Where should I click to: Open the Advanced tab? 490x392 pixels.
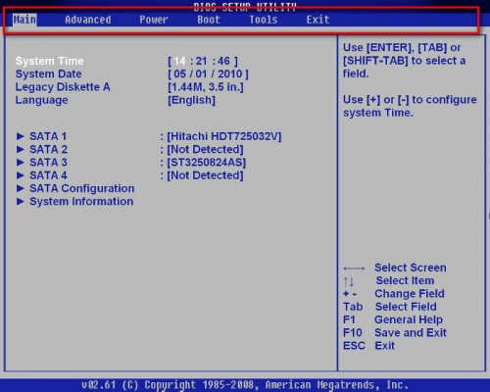[x=88, y=20]
